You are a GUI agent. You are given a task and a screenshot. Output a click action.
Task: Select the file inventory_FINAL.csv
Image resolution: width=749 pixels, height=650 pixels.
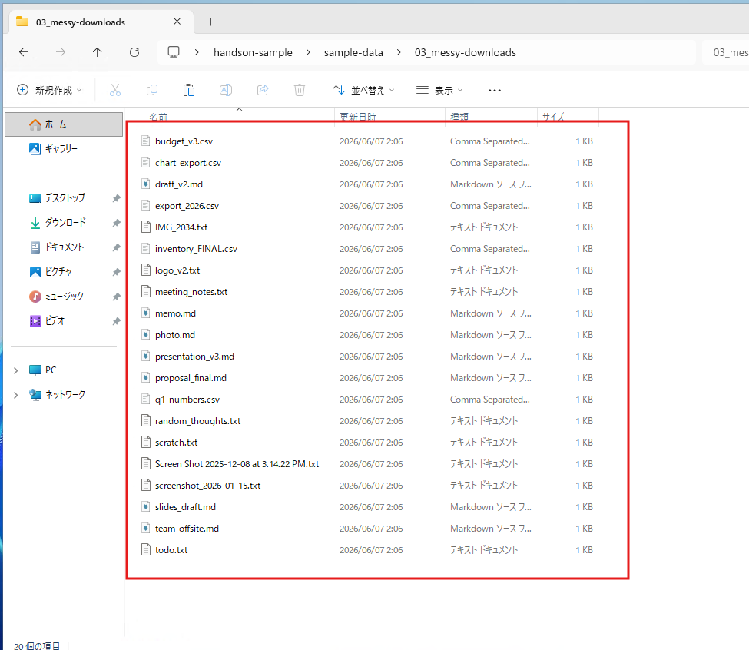(196, 249)
